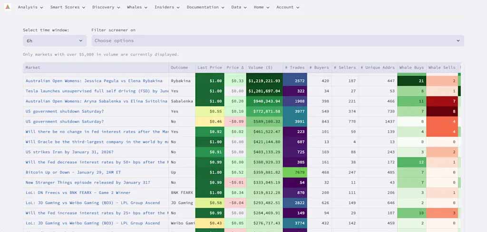Click the triangle logo icon in the header

tap(8, 7)
